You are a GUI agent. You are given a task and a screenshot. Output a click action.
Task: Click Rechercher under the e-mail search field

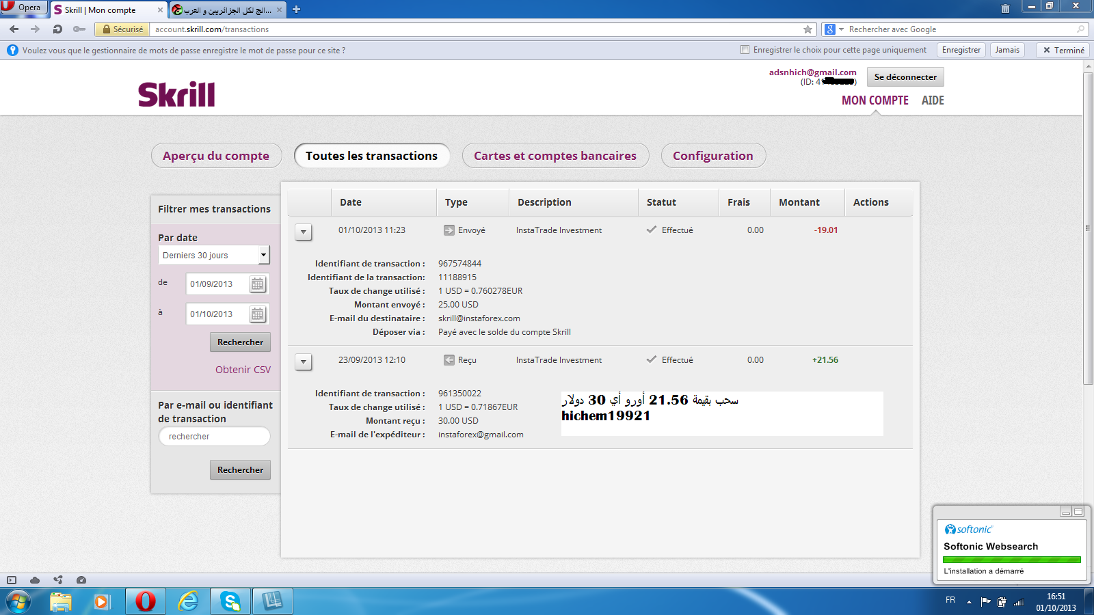[240, 470]
